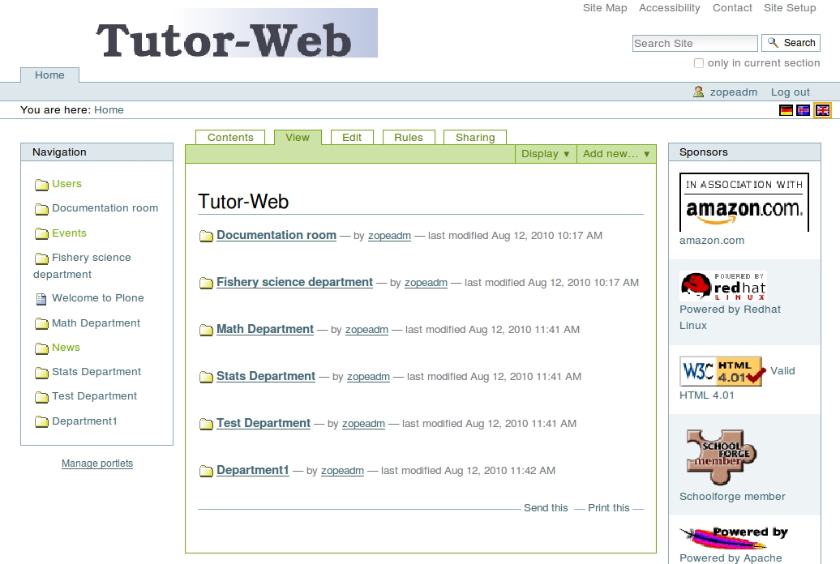Open the Contact link

pos(732,8)
